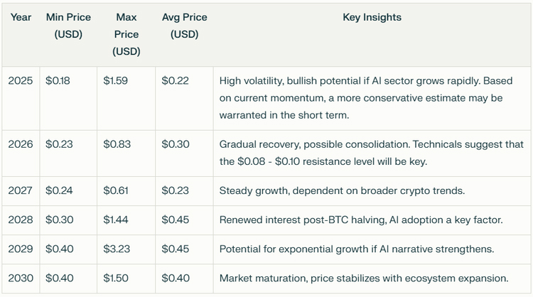Click the $1.59 max price for 2025
Screen dimensions: 533x297
pos(115,81)
